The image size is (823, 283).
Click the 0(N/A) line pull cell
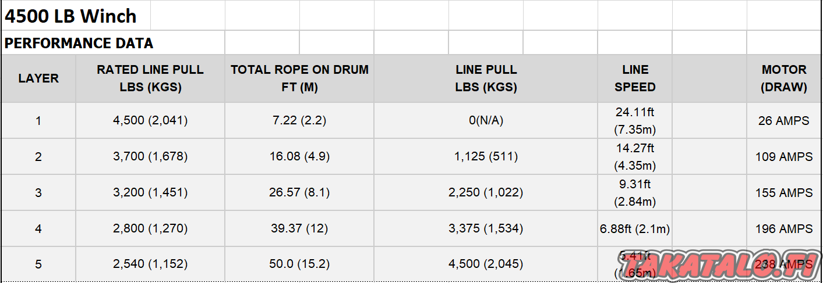(486, 121)
